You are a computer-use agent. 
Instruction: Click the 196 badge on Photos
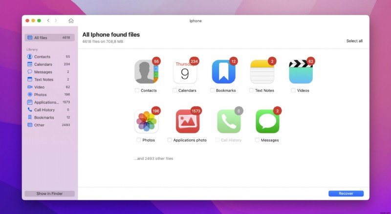coord(155,111)
